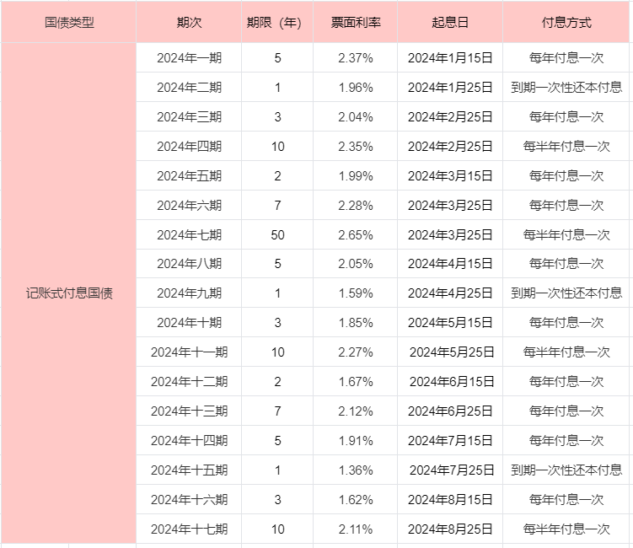Select 到期一次性还本付息 in 2024年二期 row

pos(566,87)
